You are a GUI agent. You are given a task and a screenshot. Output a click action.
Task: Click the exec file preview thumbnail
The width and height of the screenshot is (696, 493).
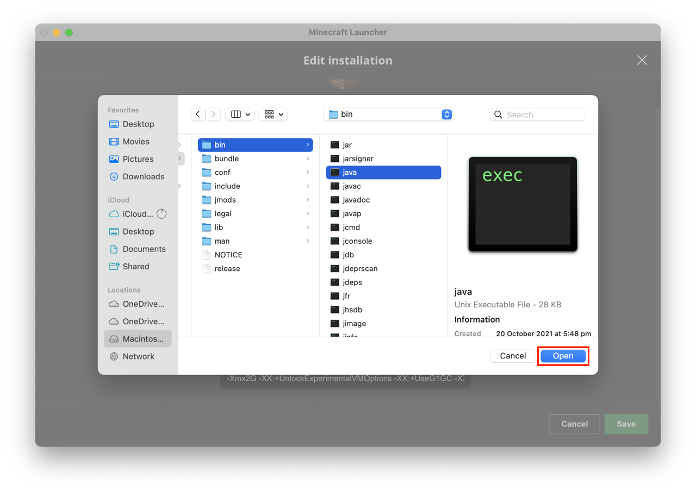click(522, 204)
